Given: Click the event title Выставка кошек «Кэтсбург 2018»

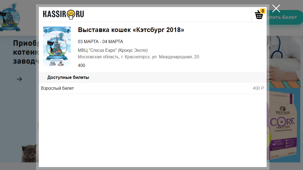Looking at the screenshot, I should click(x=131, y=30).
